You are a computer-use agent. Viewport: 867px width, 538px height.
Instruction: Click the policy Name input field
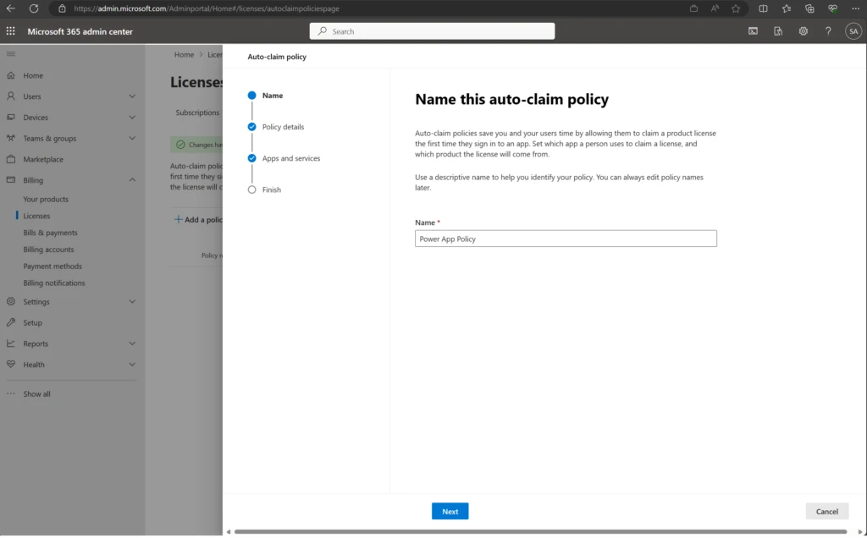[x=565, y=238]
